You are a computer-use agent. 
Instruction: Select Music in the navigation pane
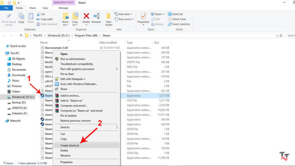click(13, 81)
